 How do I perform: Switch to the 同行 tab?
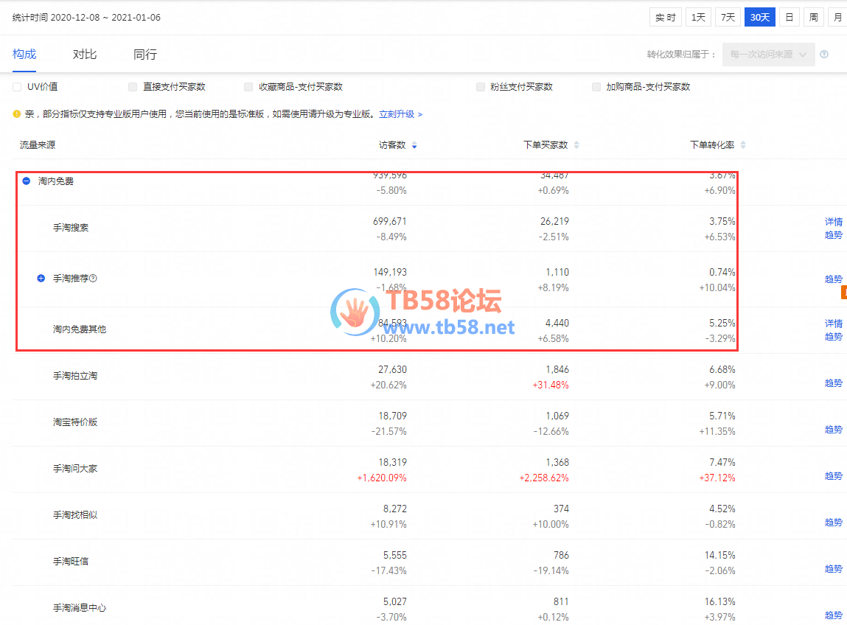point(144,55)
